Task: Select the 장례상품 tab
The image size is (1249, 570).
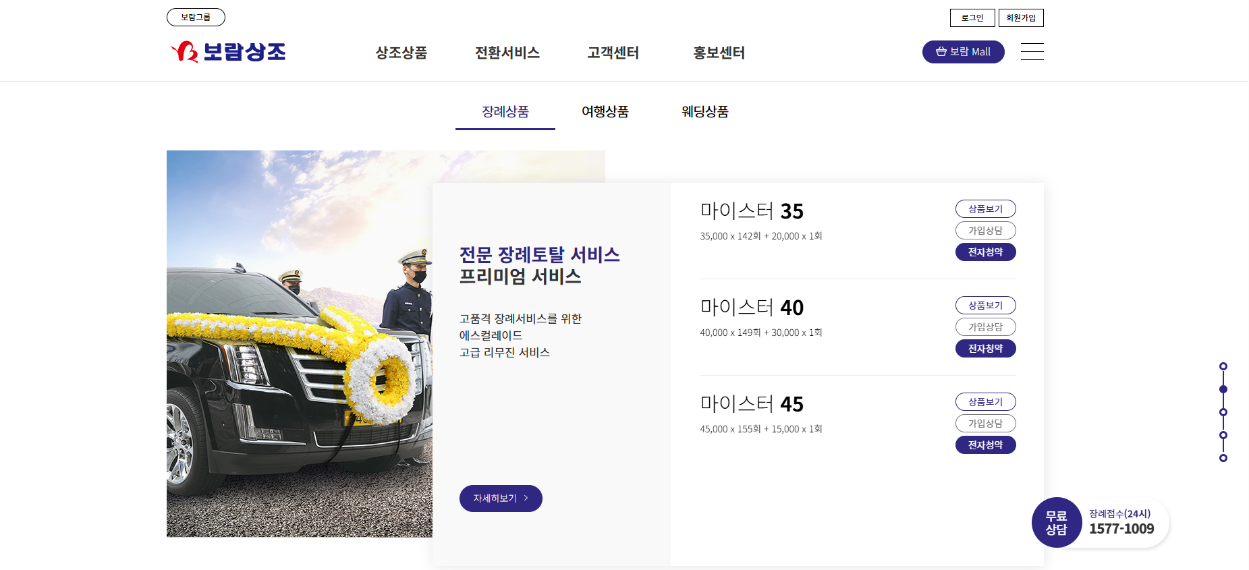Action: click(505, 112)
